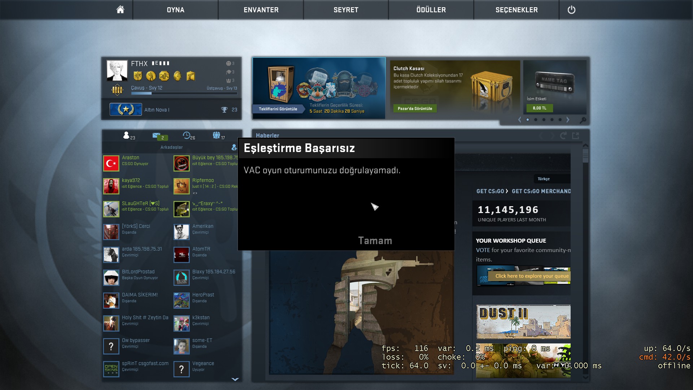This screenshot has width=693, height=390.
Task: Go to next store carousel page arrow
Action: (568, 120)
